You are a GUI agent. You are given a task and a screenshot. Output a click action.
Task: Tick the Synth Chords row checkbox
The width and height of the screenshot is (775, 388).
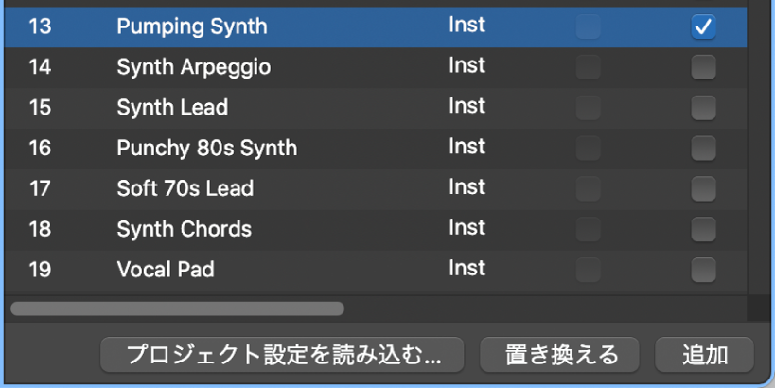pyautogui.click(x=703, y=230)
